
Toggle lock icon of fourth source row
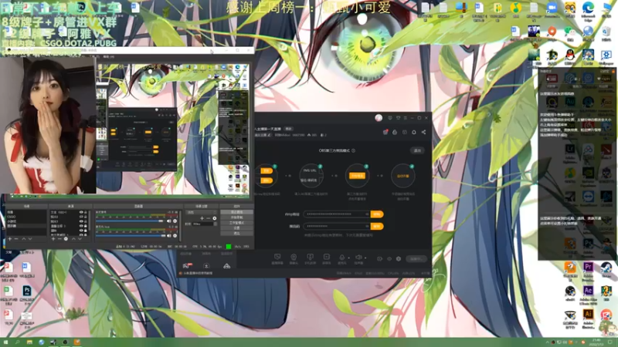(86, 226)
